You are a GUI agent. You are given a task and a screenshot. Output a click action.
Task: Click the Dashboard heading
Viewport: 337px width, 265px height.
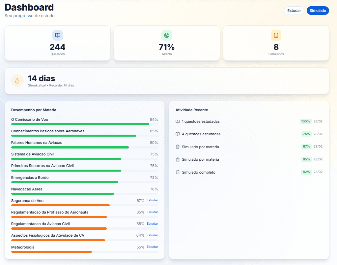(x=29, y=7)
